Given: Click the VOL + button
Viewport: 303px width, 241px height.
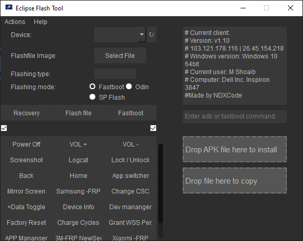Looking at the screenshot, I should tap(79, 144).
